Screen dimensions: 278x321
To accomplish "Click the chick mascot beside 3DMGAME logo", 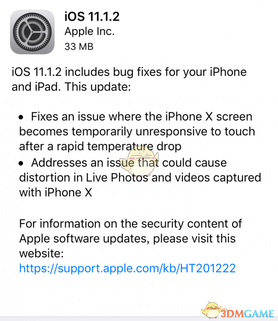I will coord(211,310).
